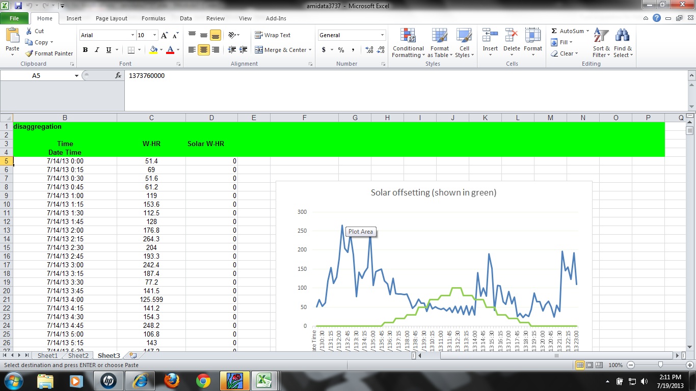Screen dimensions: 696x391
Task: Switch to Sheet2 worksheet tab
Action: tap(78, 356)
